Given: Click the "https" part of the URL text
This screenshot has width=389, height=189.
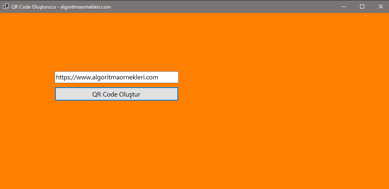Looking at the screenshot, I should tap(63, 77).
